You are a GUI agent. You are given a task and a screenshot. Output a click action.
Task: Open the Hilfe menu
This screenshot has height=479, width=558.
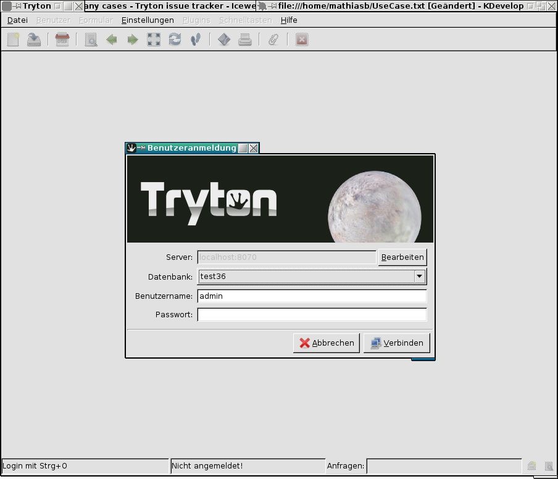click(x=289, y=20)
